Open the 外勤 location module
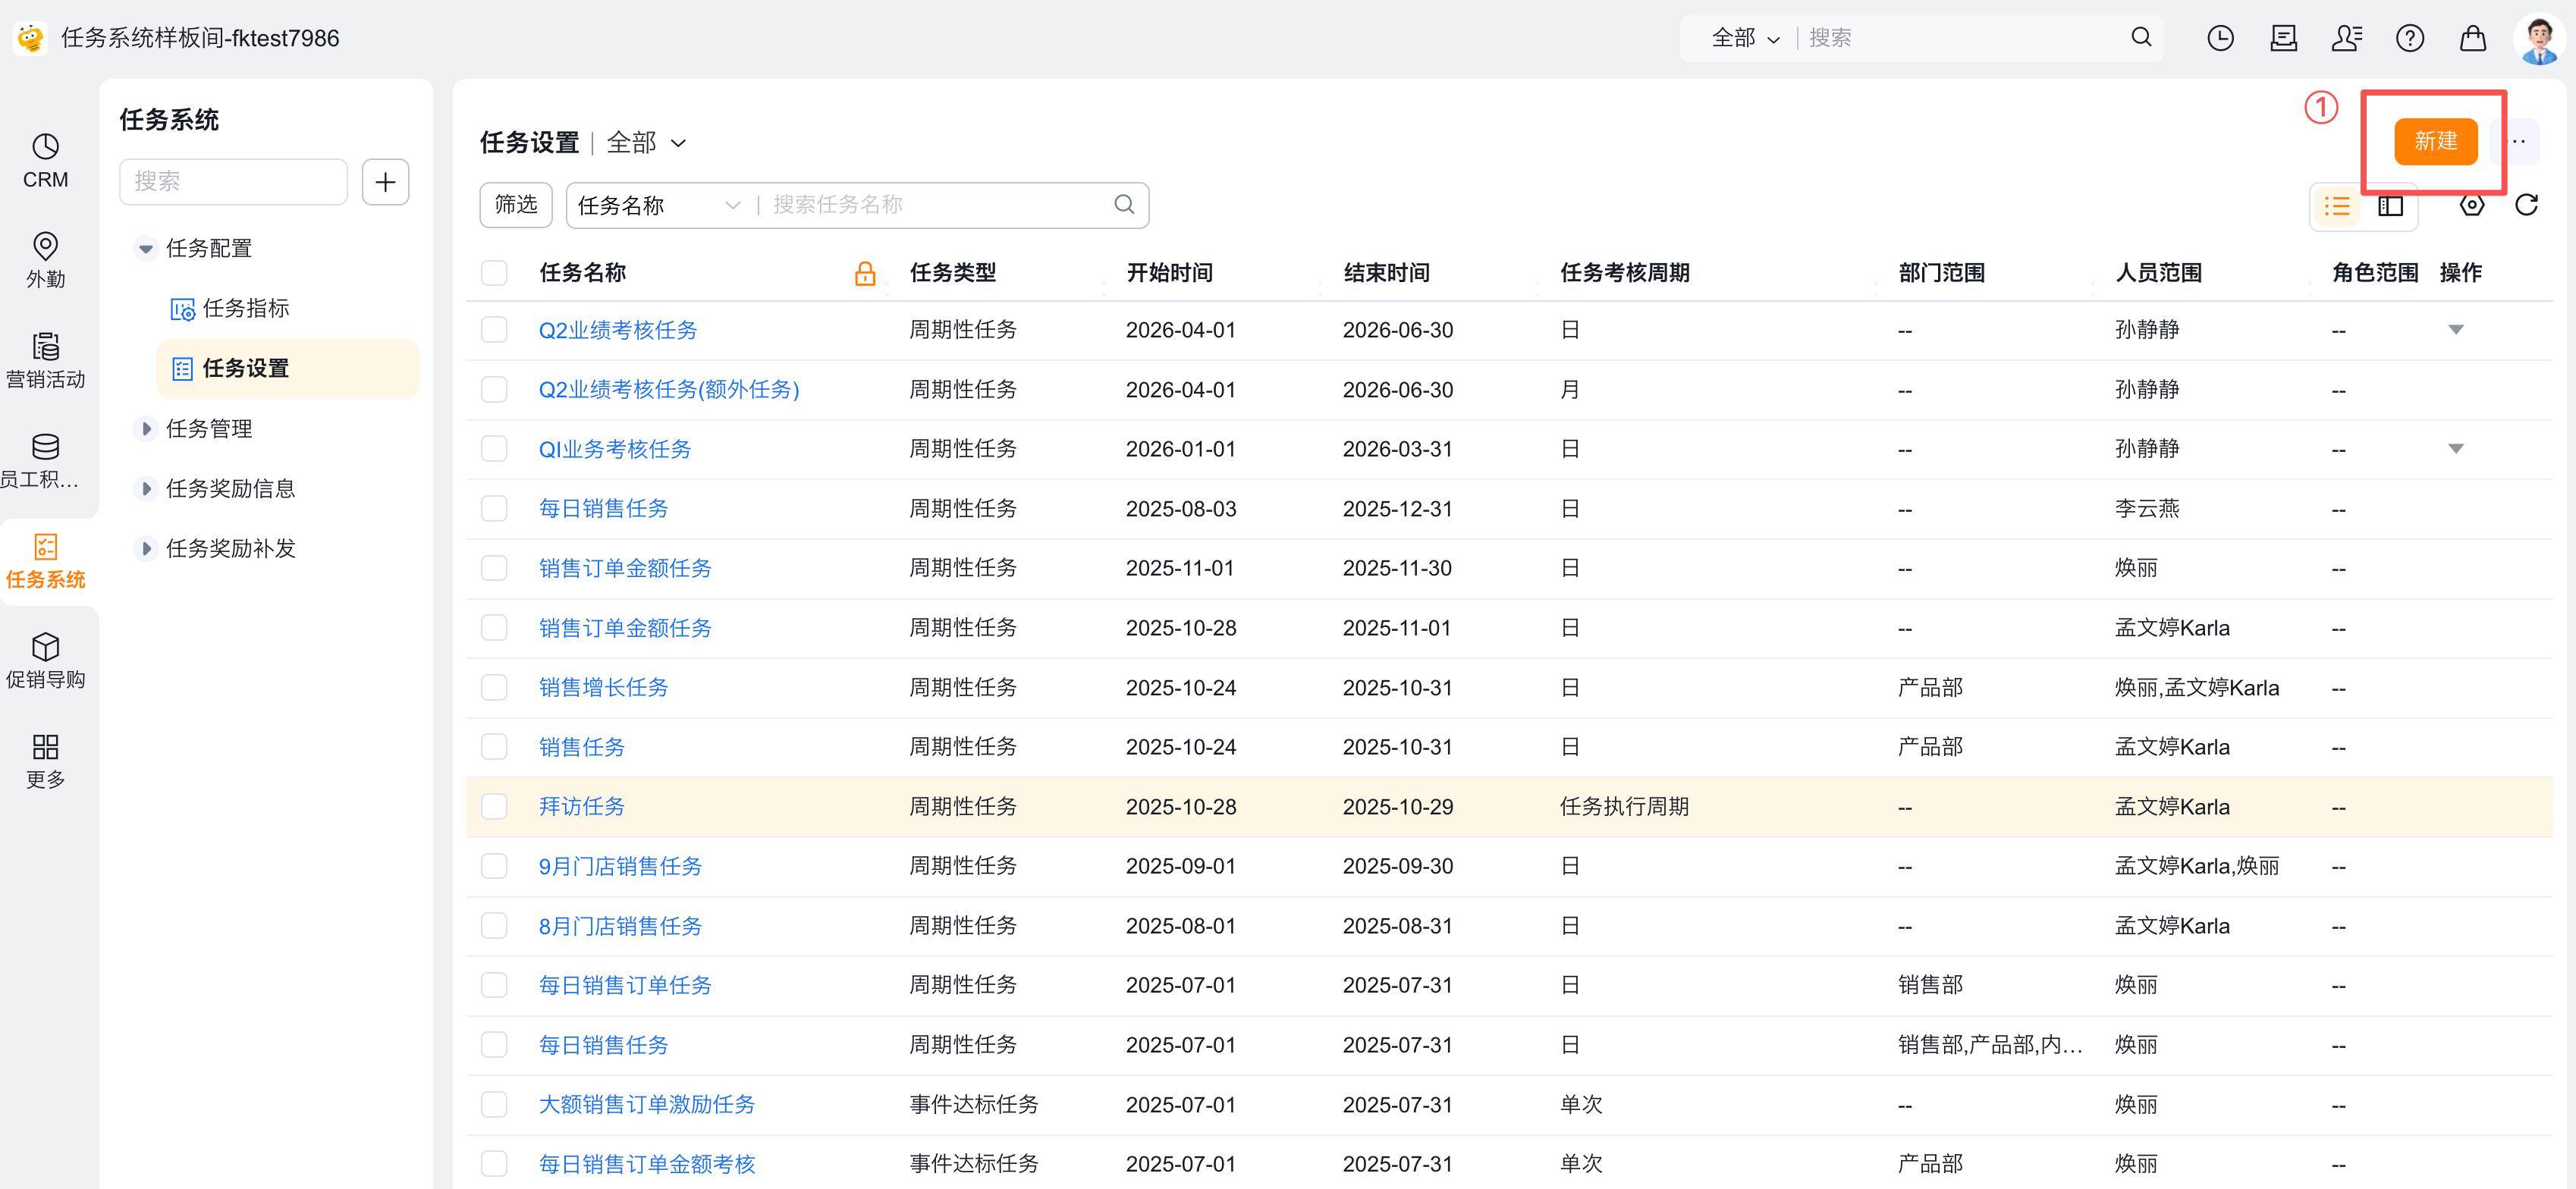This screenshot has width=2576, height=1189. click(x=45, y=259)
